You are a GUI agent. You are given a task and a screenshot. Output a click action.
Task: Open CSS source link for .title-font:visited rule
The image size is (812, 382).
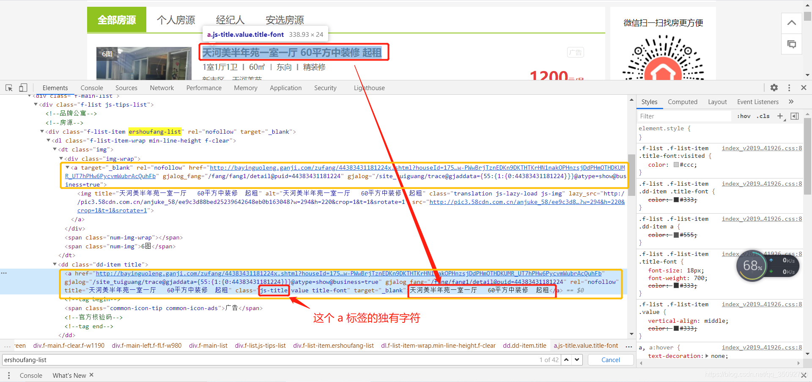pos(762,148)
